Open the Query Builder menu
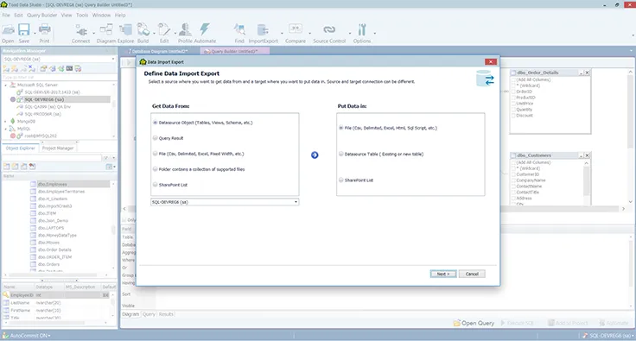 click(x=42, y=15)
